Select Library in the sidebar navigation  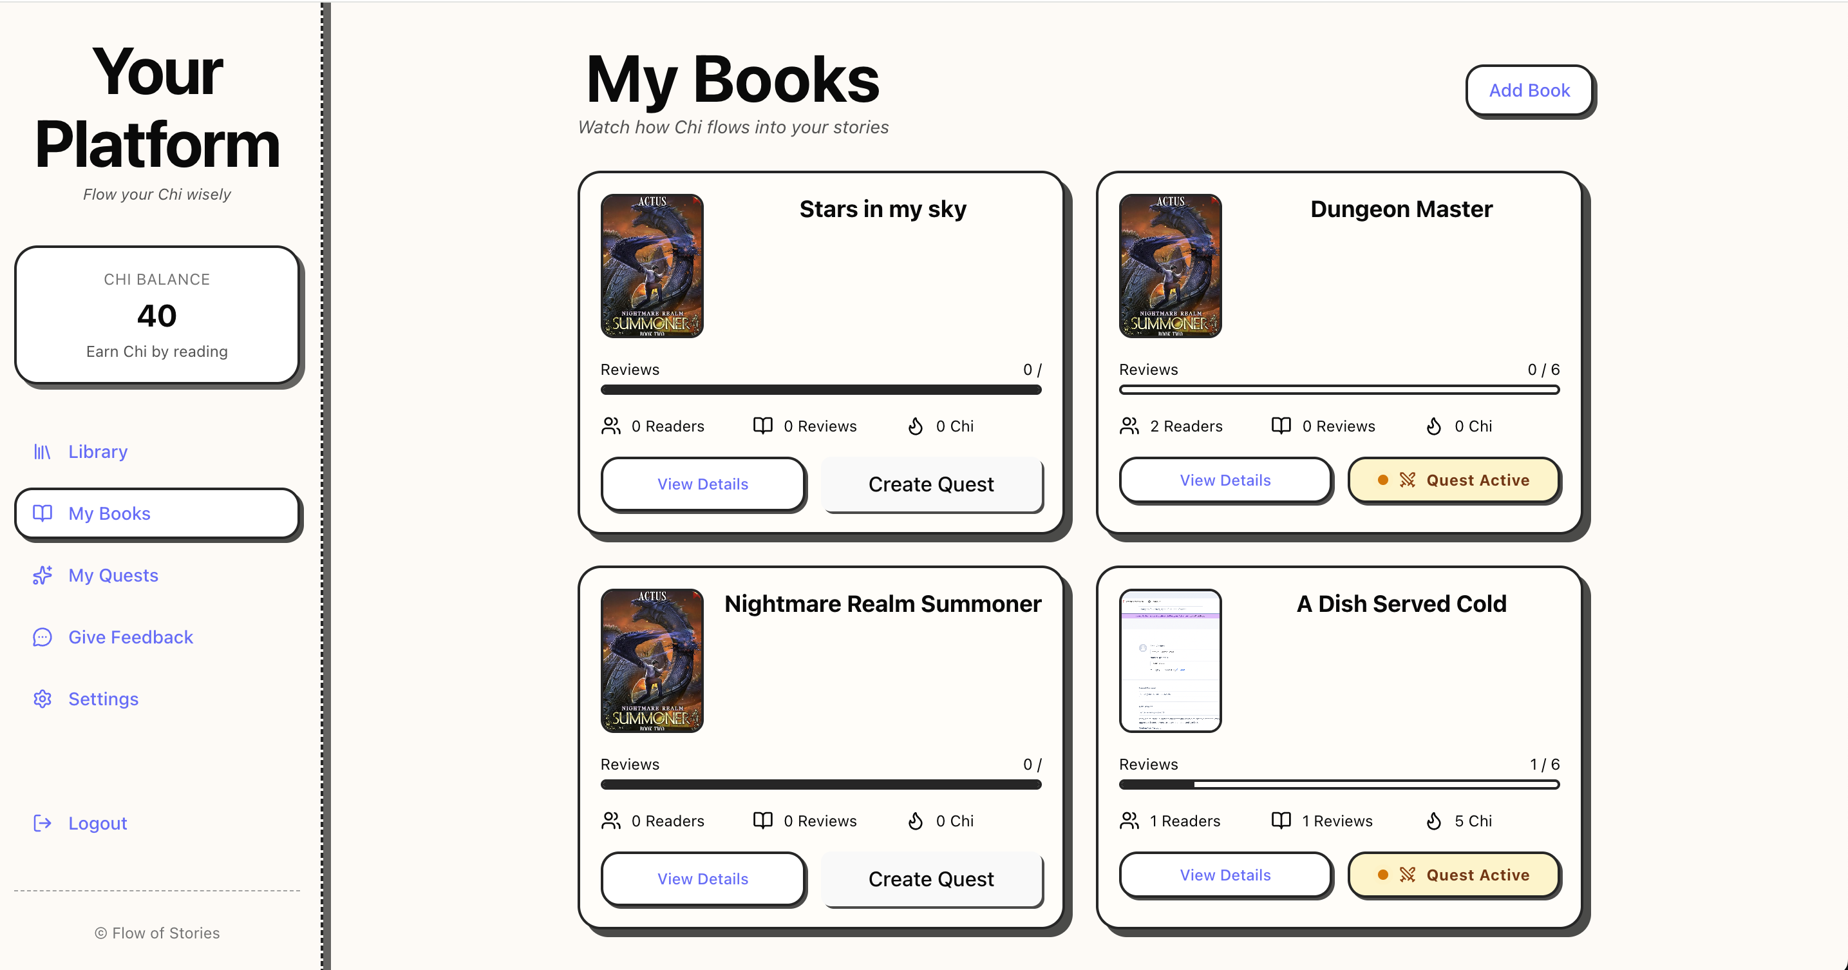coord(98,452)
